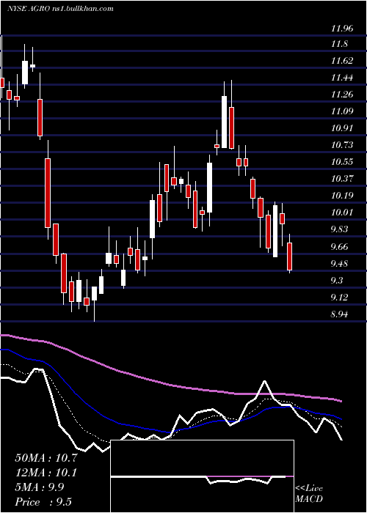Click the 11.44 price level label
This screenshot has width=367, height=513.
(x=343, y=78)
